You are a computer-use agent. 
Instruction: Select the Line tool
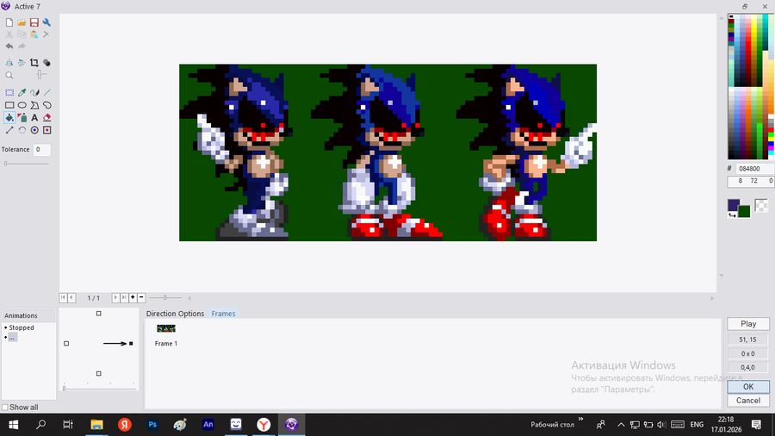[x=47, y=92]
